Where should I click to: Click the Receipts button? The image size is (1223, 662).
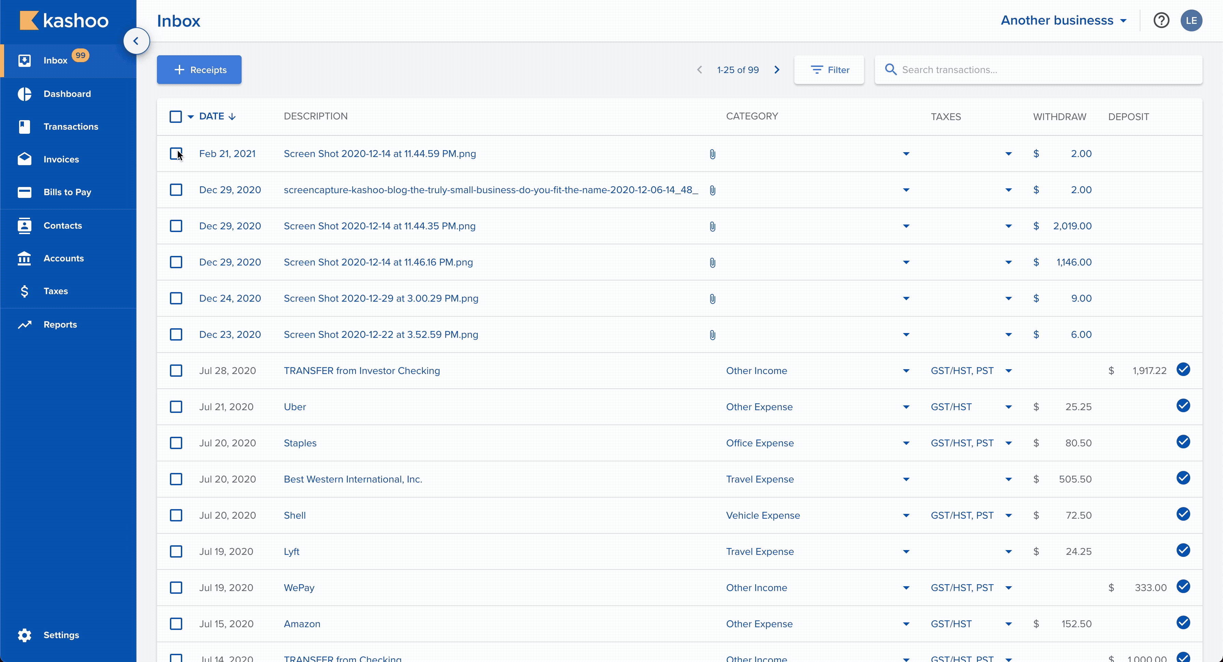point(199,70)
